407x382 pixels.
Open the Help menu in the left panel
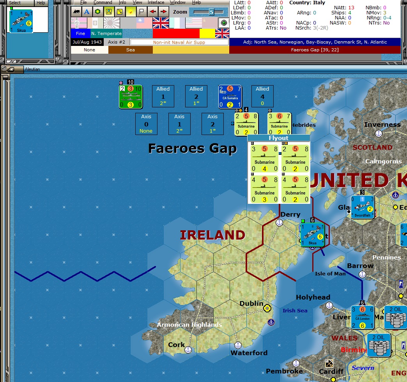[x=41, y=3]
